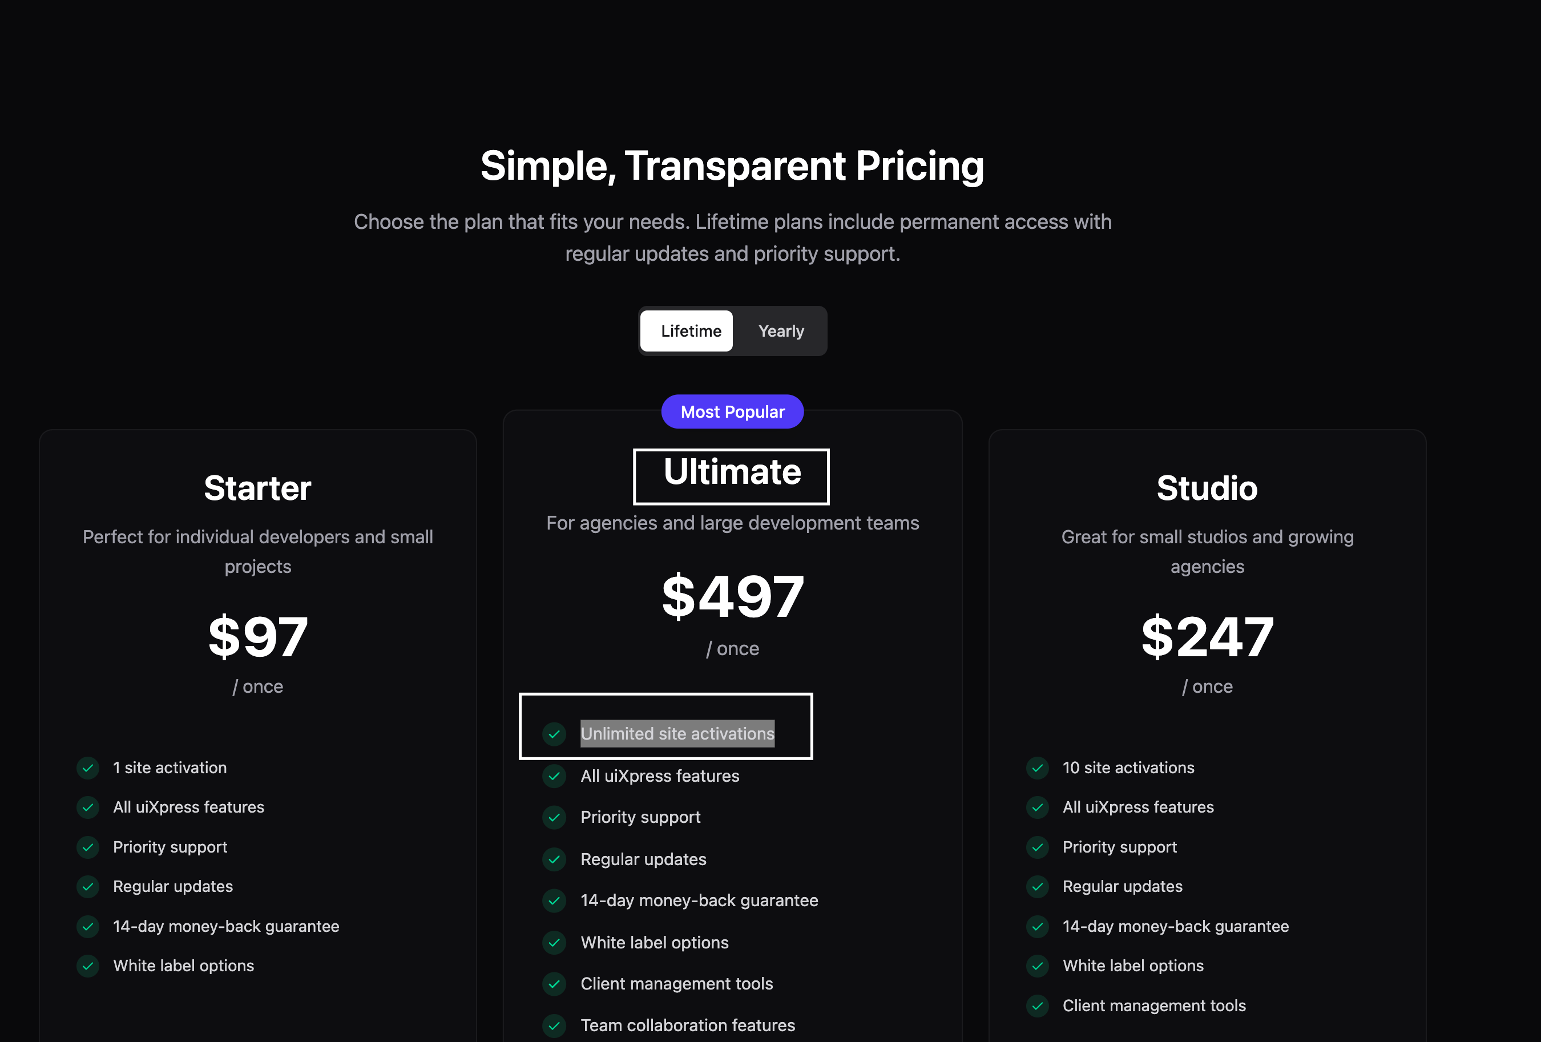Click Starter's White label options checkmark
The height and width of the screenshot is (1042, 1541).
[87, 966]
